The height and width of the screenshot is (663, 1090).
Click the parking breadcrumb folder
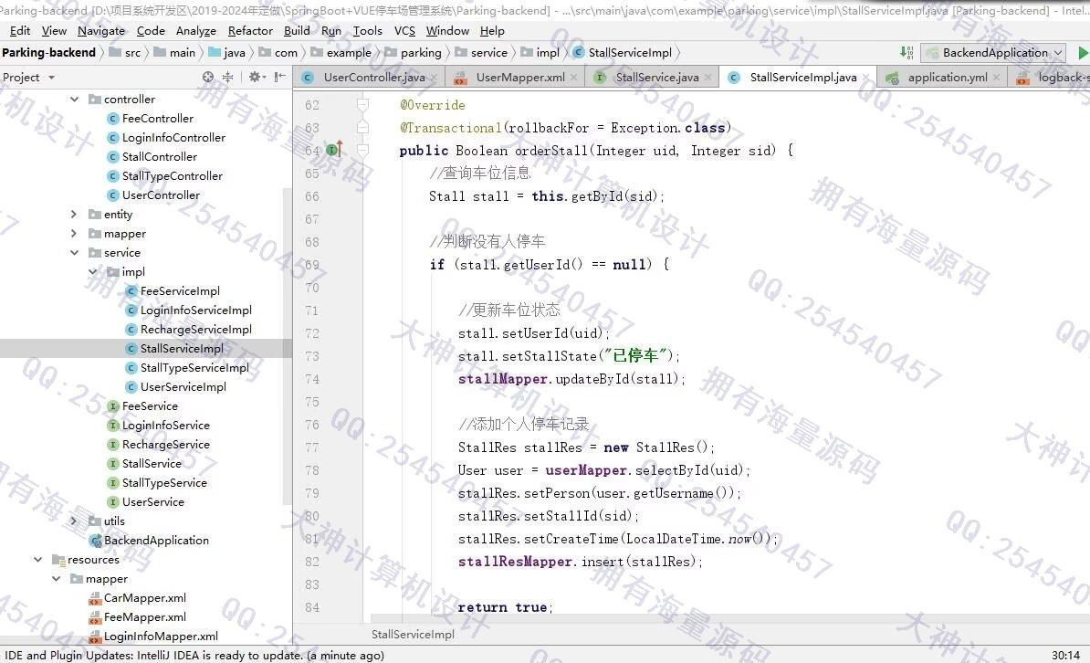pos(413,52)
